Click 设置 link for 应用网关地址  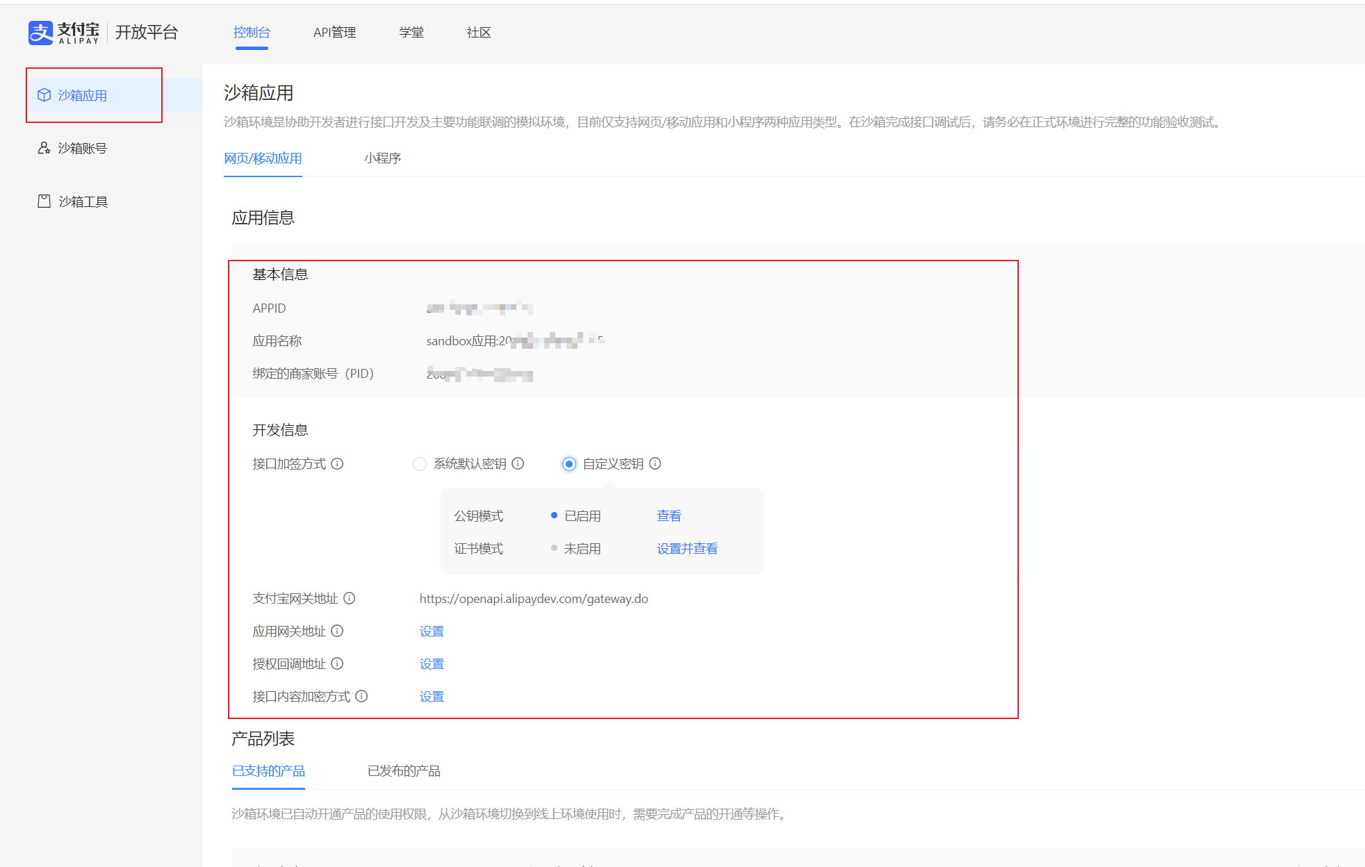(432, 631)
